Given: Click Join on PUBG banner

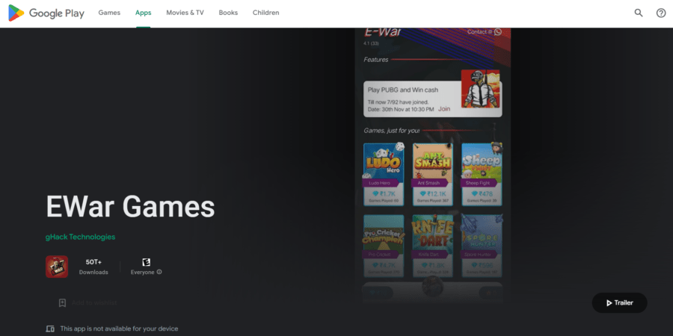Looking at the screenshot, I should 444,109.
